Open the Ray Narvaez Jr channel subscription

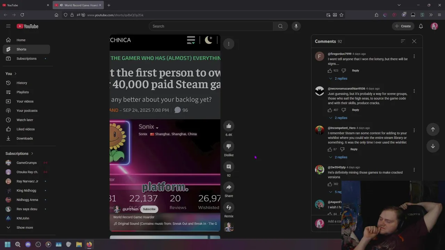click(26, 181)
